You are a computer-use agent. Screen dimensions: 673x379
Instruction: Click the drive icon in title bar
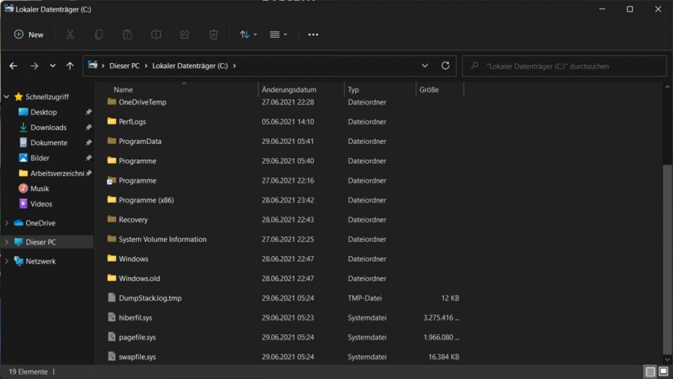9,8
